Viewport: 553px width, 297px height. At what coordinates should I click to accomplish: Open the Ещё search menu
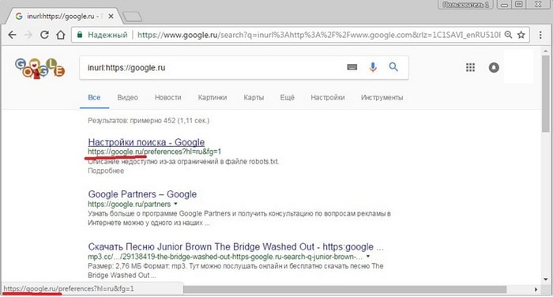coord(287,97)
